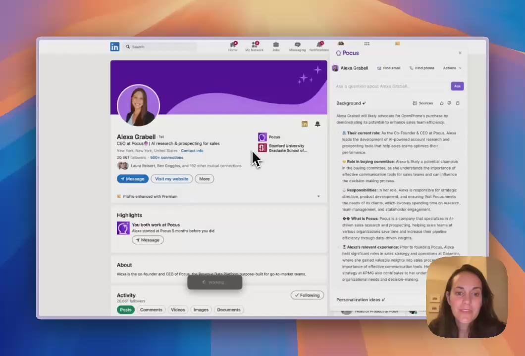Click the 'You both work at Pocus' text

point(156,224)
